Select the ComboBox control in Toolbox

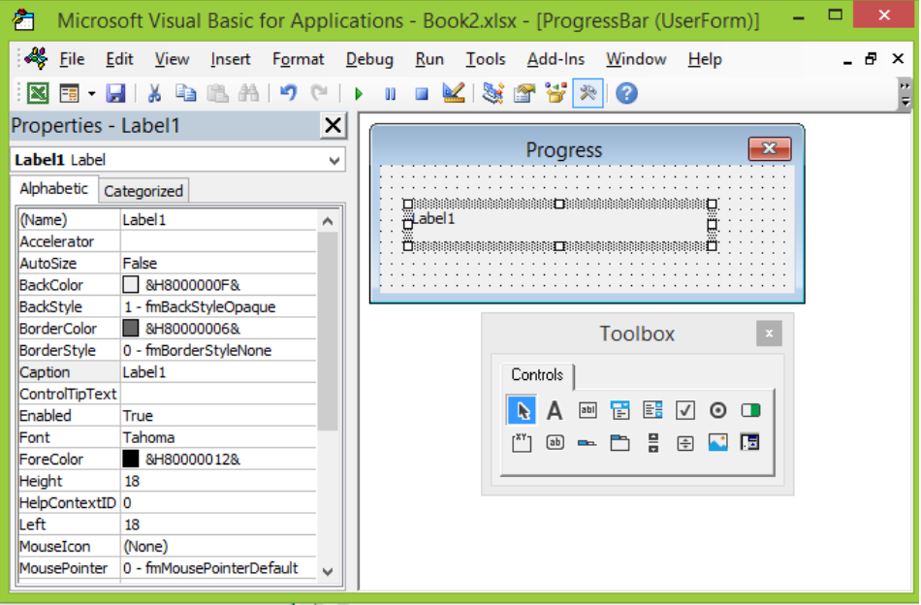(619, 410)
